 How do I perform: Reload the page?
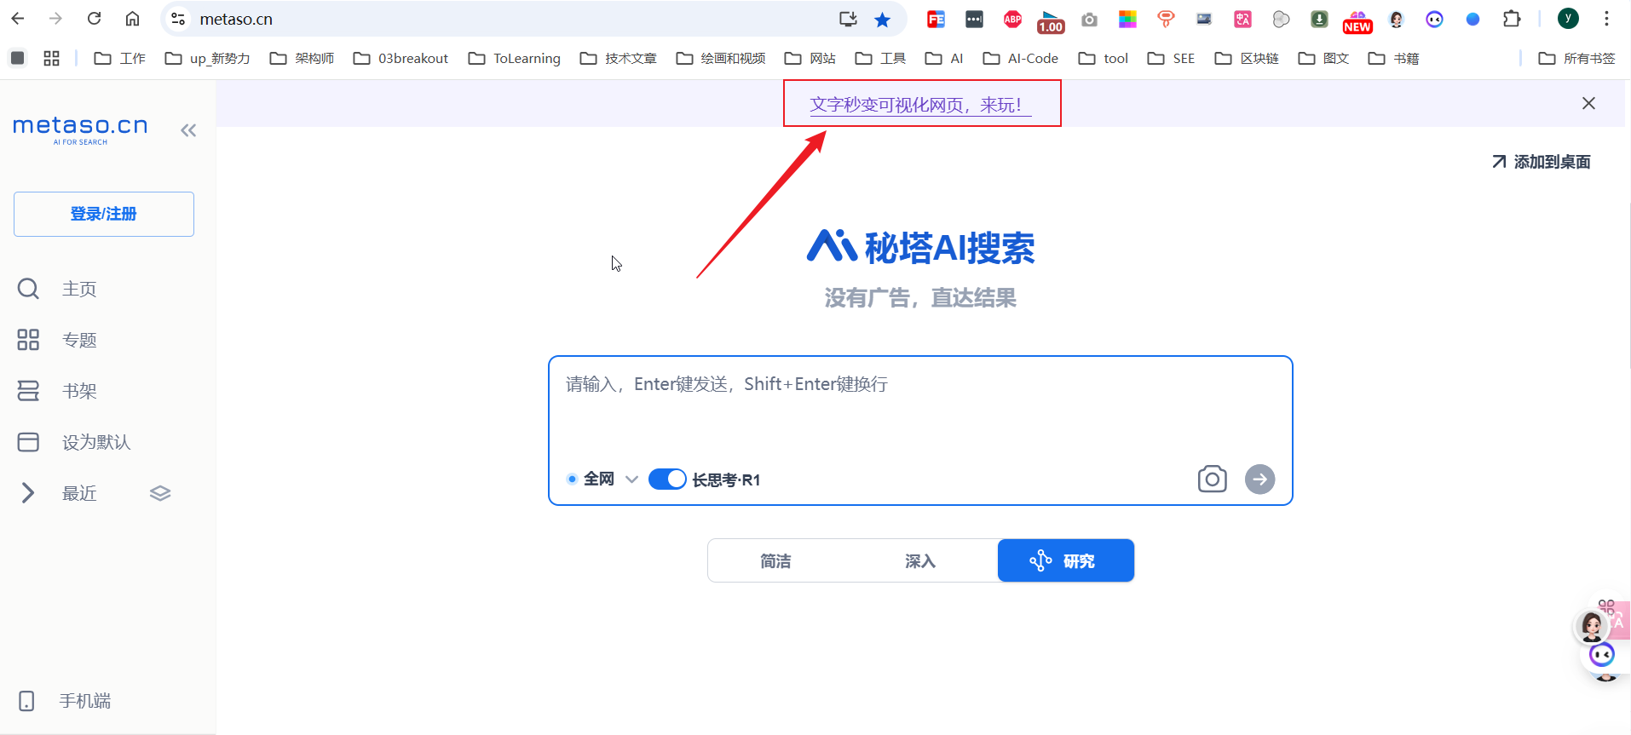click(x=95, y=19)
